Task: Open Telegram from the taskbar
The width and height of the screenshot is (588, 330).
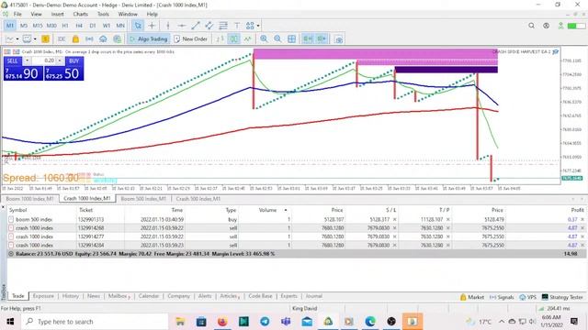Action: 265,322
